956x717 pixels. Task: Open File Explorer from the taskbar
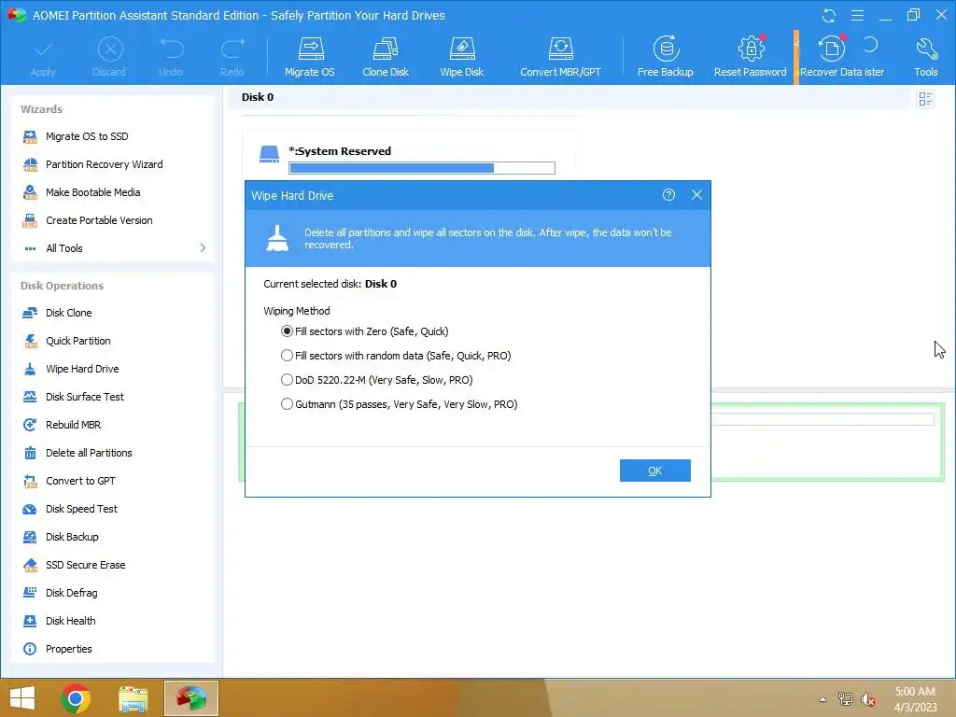coord(133,698)
